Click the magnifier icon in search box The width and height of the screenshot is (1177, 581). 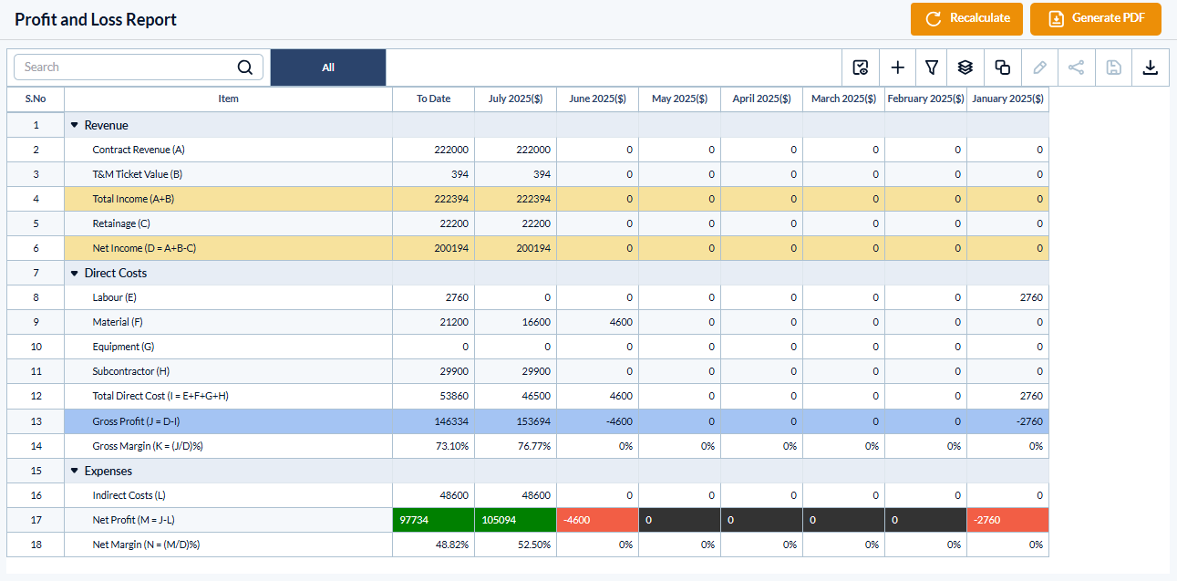(244, 67)
